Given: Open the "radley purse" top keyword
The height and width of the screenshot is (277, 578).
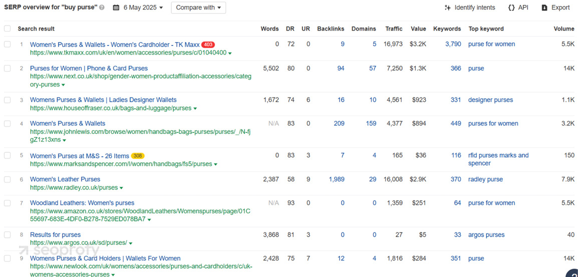Looking at the screenshot, I should 485,179.
